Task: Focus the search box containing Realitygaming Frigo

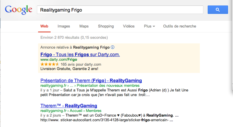Action: point(120,10)
